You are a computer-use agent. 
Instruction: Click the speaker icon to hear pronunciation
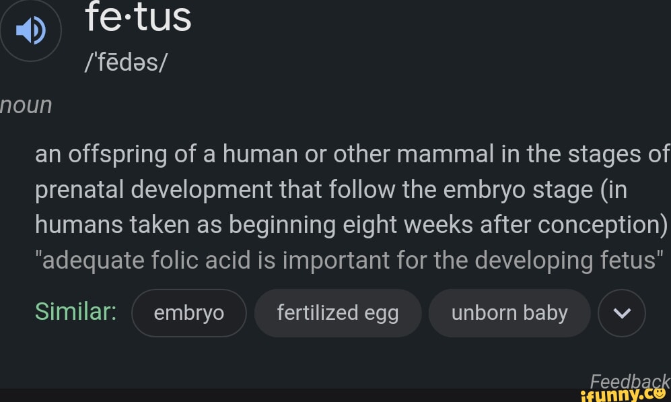[31, 30]
